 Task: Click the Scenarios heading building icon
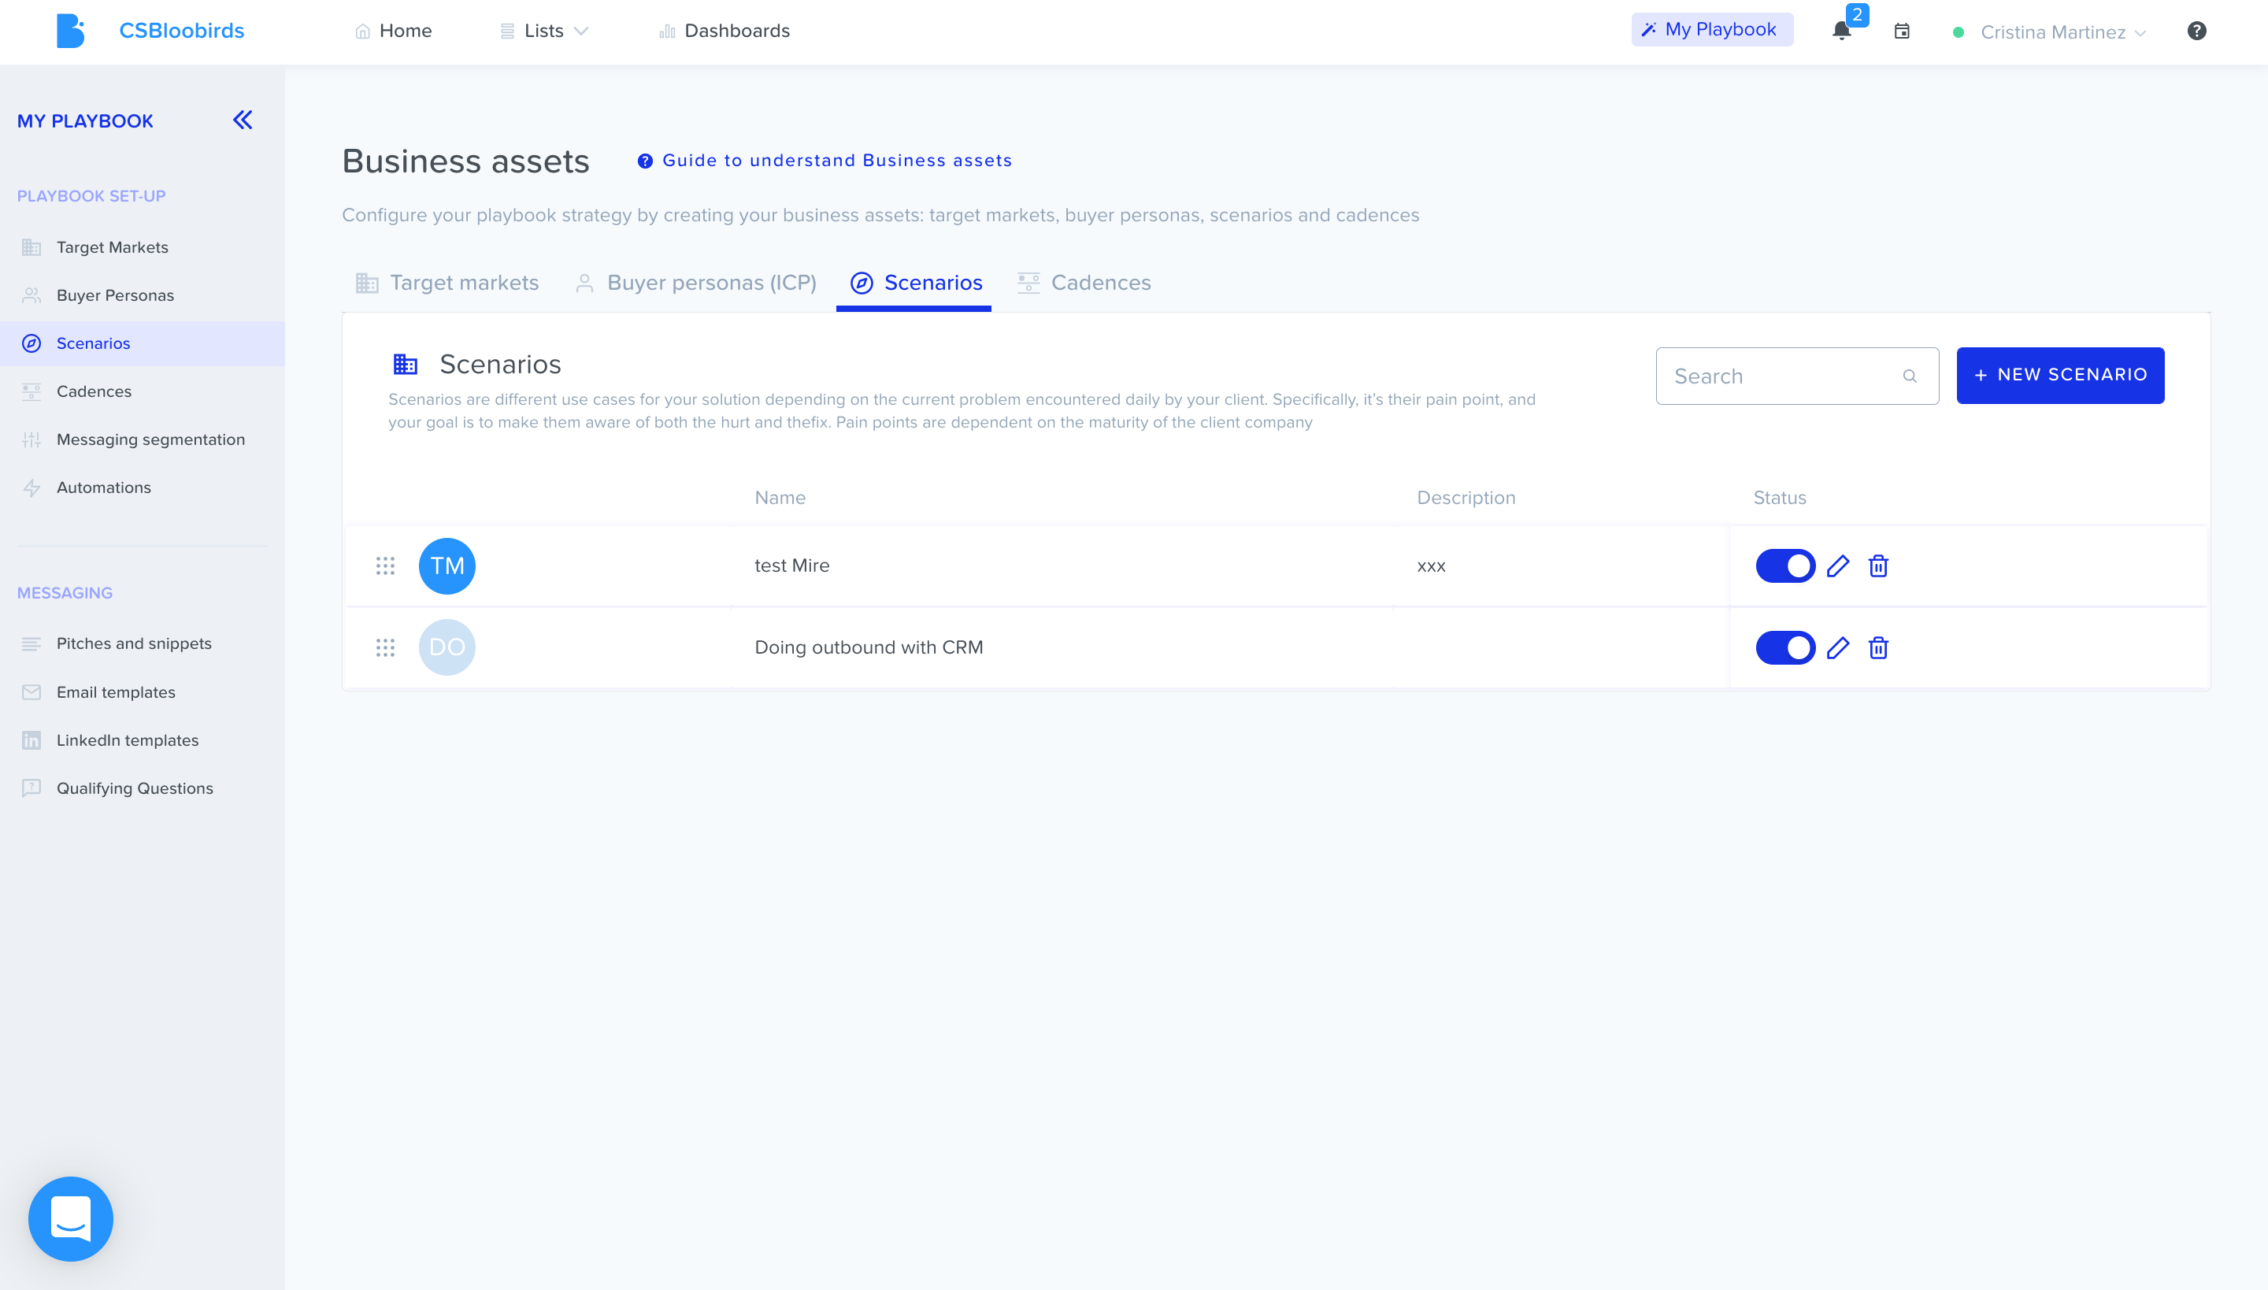pyautogui.click(x=405, y=363)
